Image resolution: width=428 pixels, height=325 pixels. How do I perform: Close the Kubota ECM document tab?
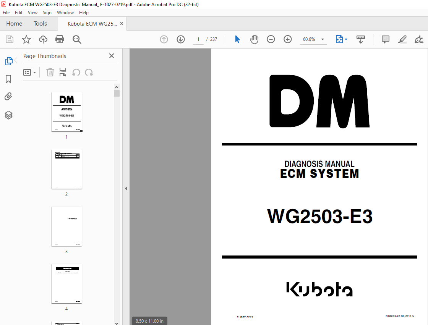pyautogui.click(x=122, y=24)
